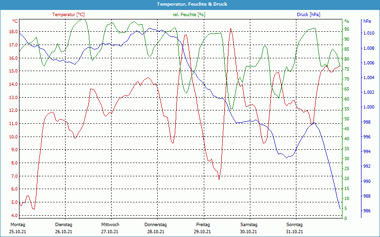Click the '1.010' pressure axis value
Image resolution: width=380 pixels, height=237 pixels.
(x=369, y=33)
